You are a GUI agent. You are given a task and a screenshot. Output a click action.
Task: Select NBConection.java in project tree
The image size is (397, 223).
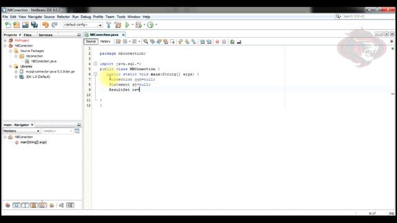[44, 61]
